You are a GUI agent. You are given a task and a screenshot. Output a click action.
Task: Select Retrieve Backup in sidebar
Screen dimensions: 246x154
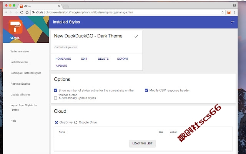[20, 84]
